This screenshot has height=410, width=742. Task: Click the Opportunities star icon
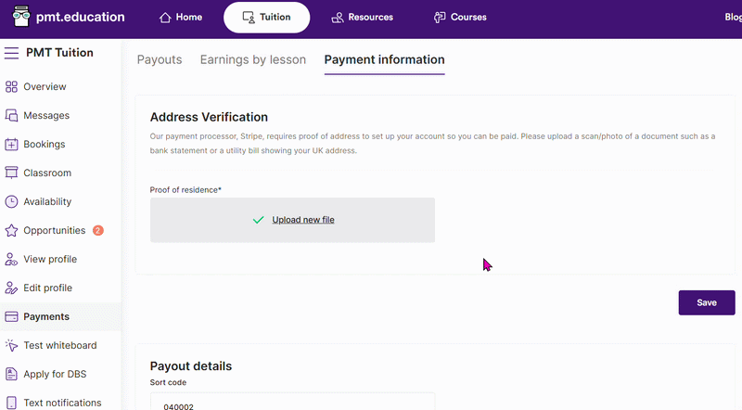[x=11, y=231]
